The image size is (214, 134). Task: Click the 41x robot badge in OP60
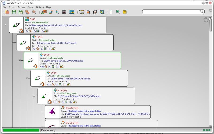tap(51, 84)
